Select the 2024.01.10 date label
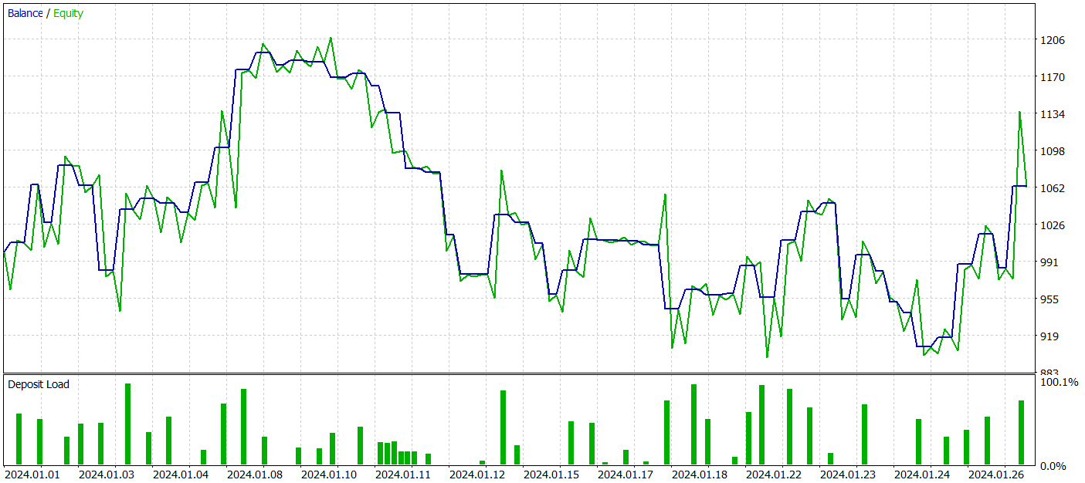 [x=329, y=475]
